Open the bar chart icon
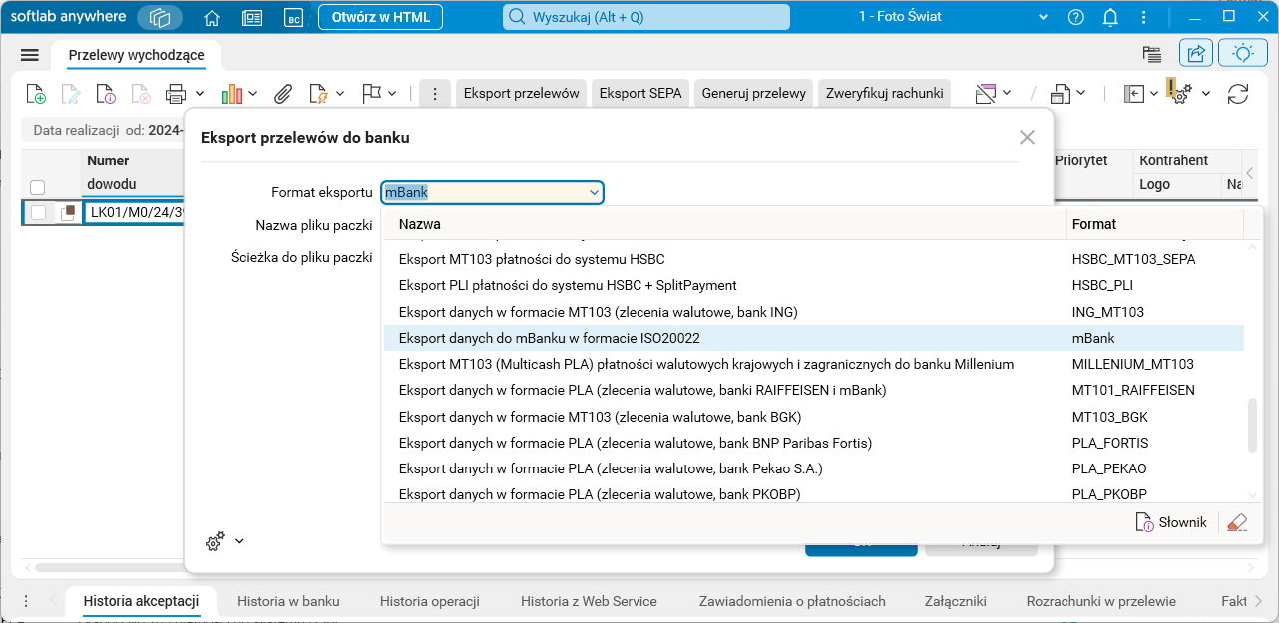The image size is (1279, 623). [232, 94]
